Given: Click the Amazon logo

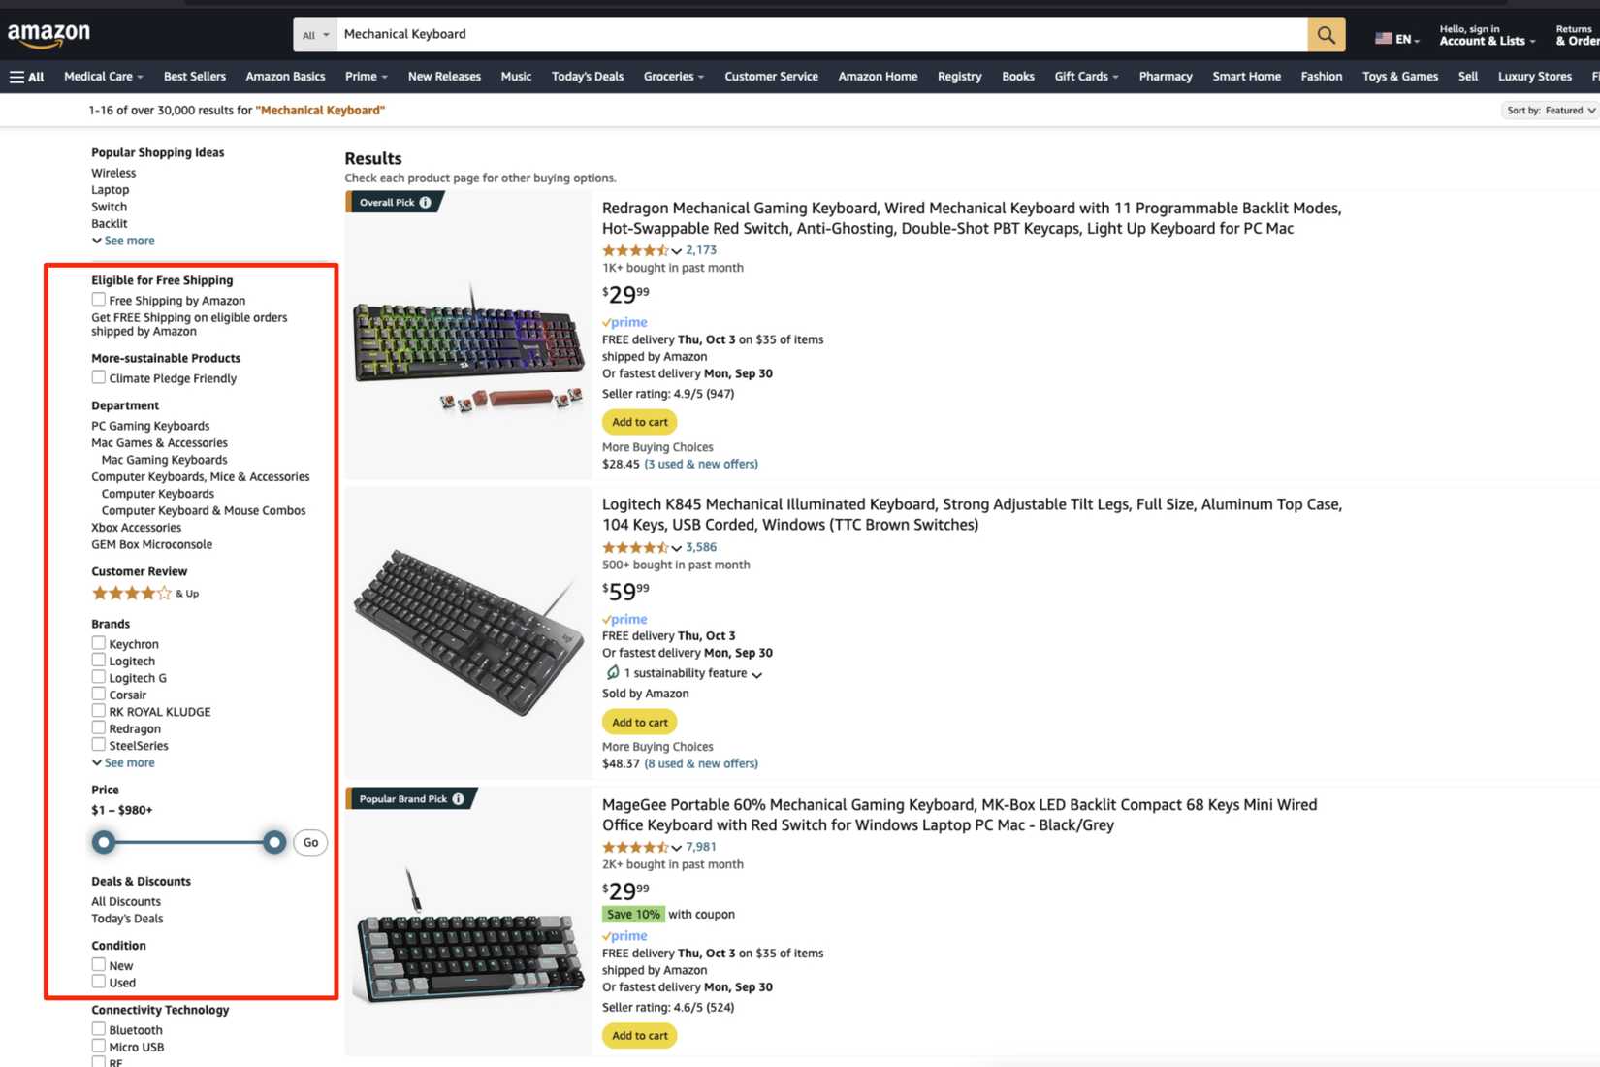Looking at the screenshot, I should click(x=48, y=34).
